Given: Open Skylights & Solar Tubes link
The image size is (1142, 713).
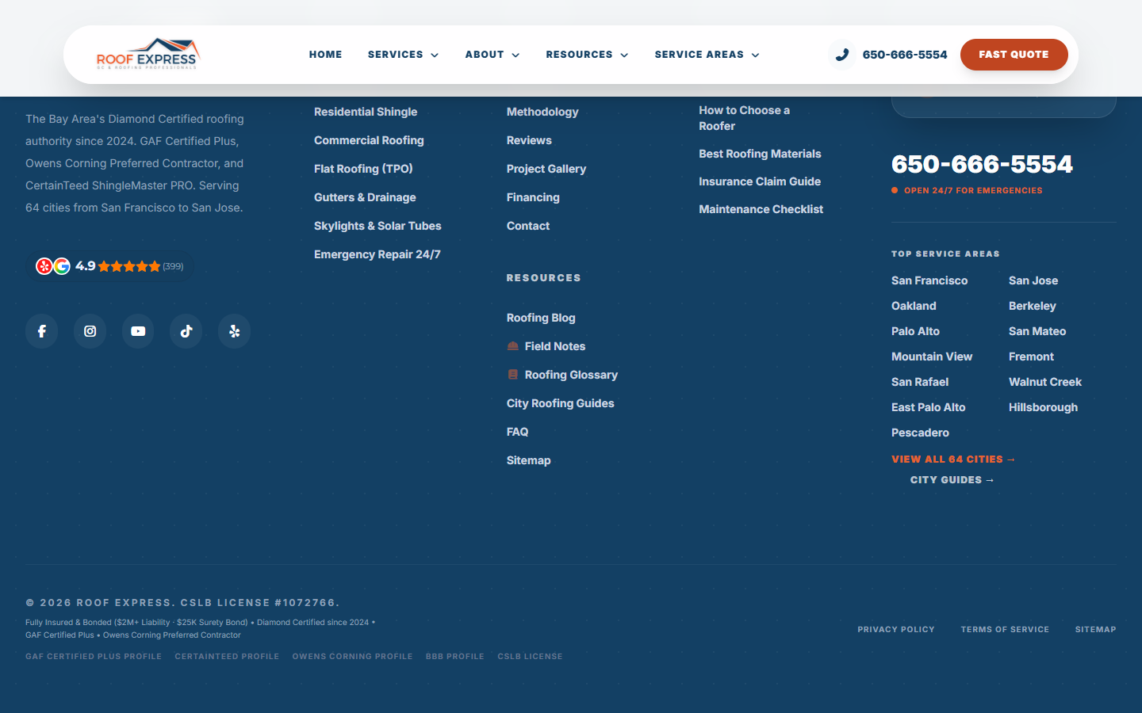Looking at the screenshot, I should (377, 226).
